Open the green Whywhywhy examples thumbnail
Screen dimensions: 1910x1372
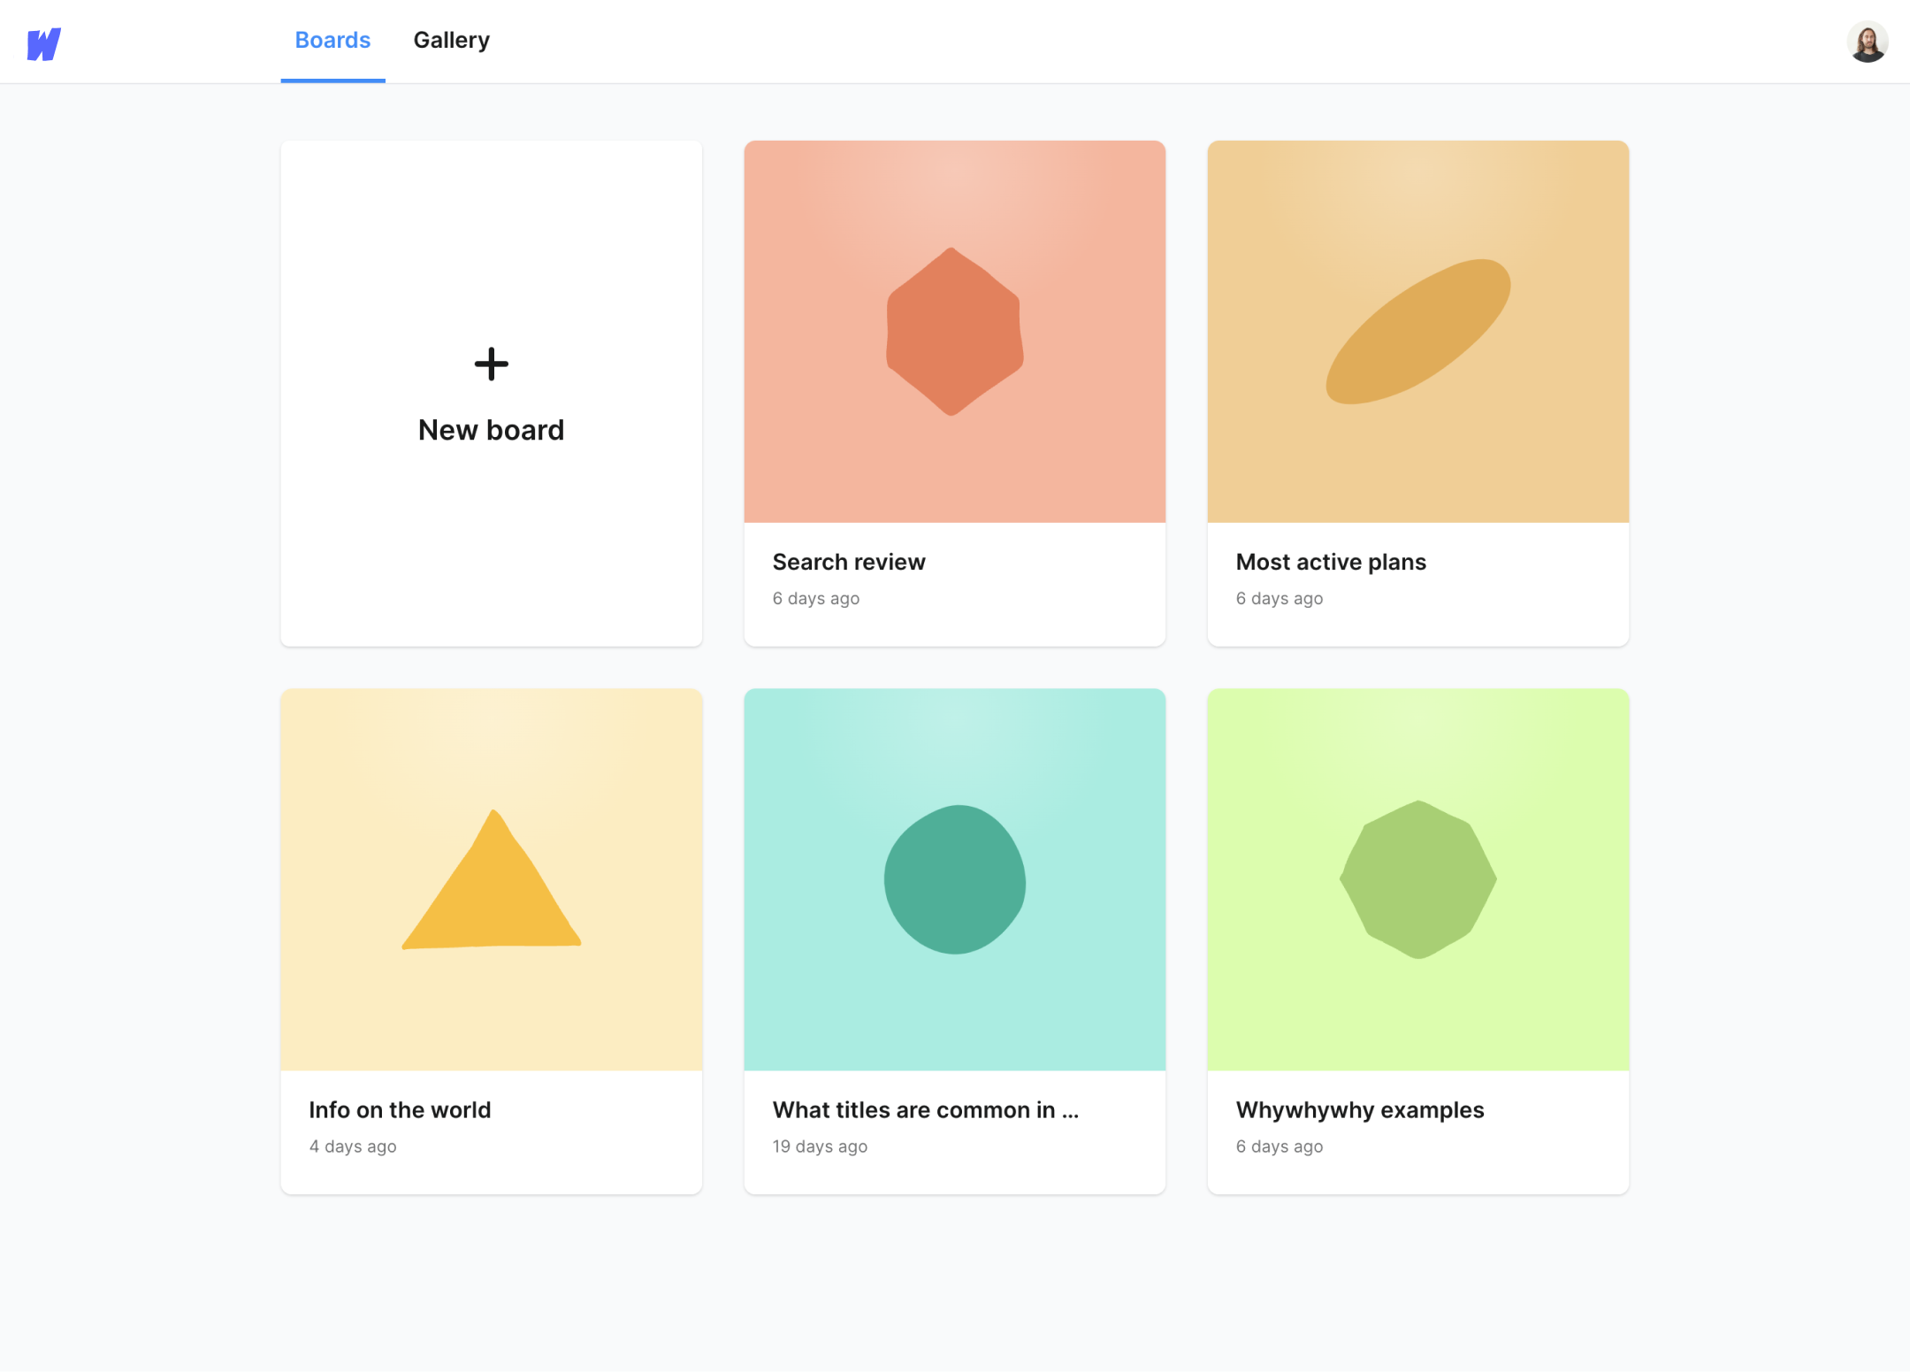tap(1418, 879)
